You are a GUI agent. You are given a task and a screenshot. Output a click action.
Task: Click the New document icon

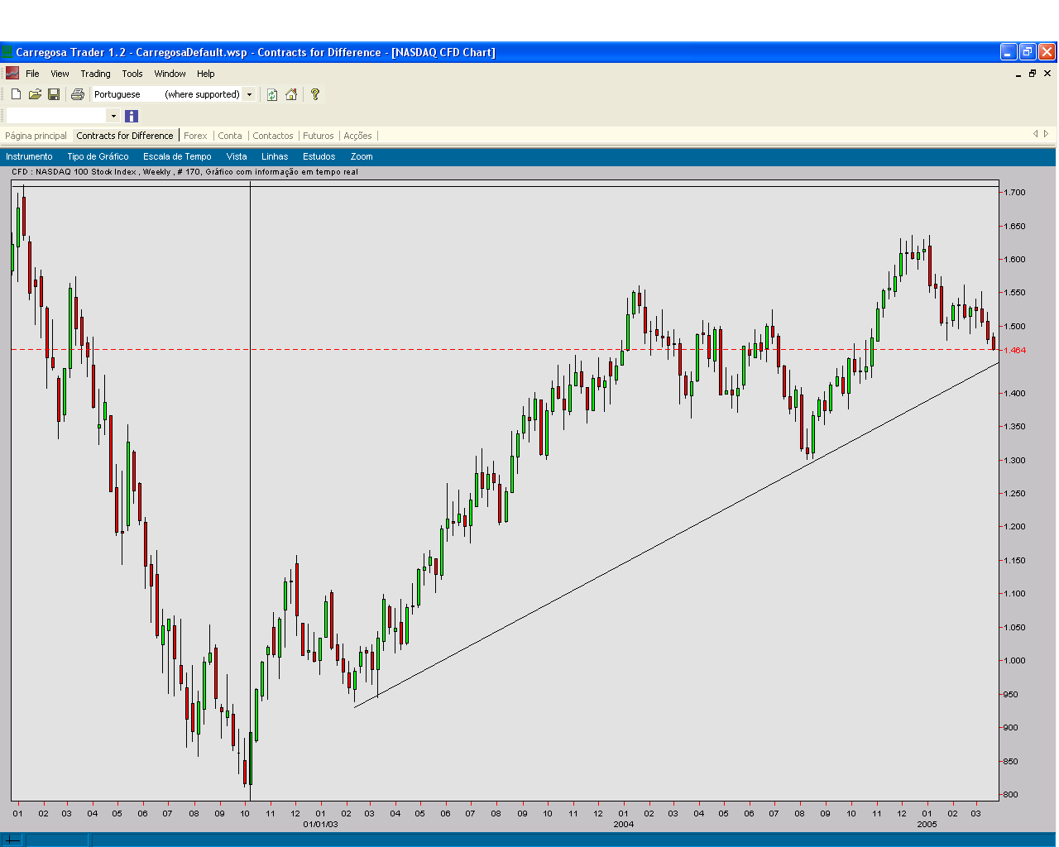(15, 93)
